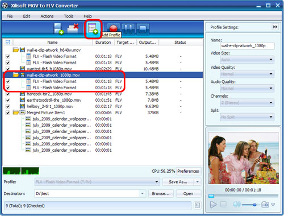284x216 pixels.
Task: Click the last july_2009_calendar_wallpaper picture icon
Action: pyautogui.click(x=28, y=150)
